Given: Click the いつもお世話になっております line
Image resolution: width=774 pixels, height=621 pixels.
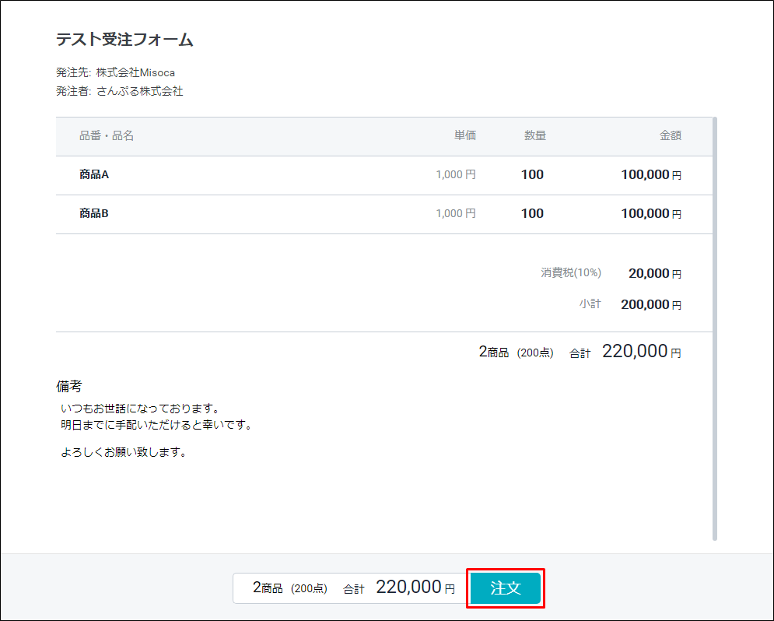Looking at the screenshot, I should (140, 409).
